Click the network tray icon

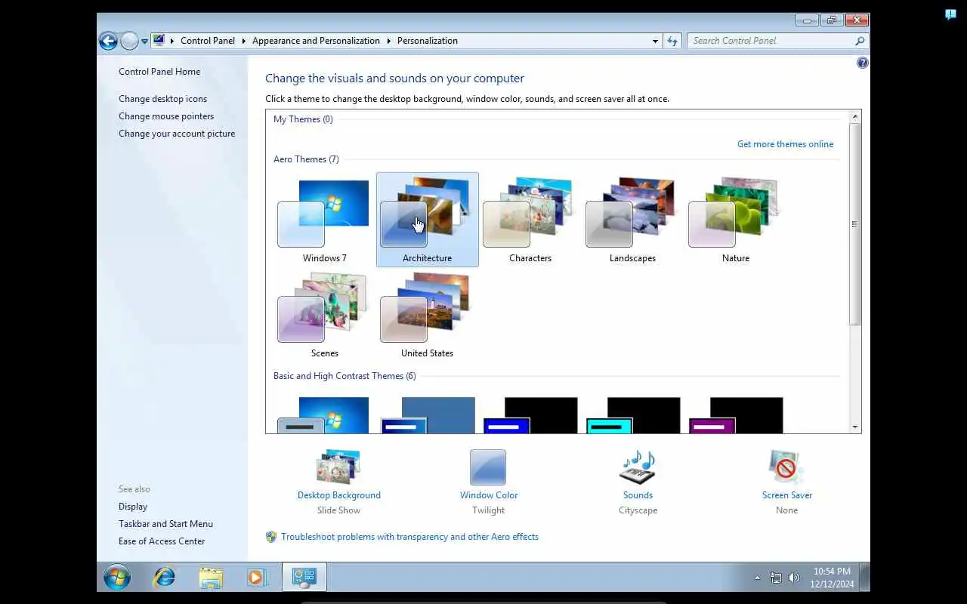[775, 578]
